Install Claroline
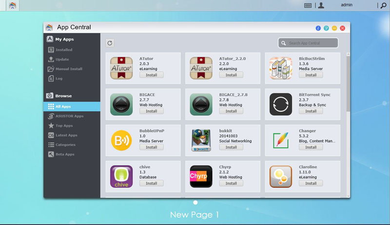Screen dimensions: 390x225 click(x=311, y=183)
